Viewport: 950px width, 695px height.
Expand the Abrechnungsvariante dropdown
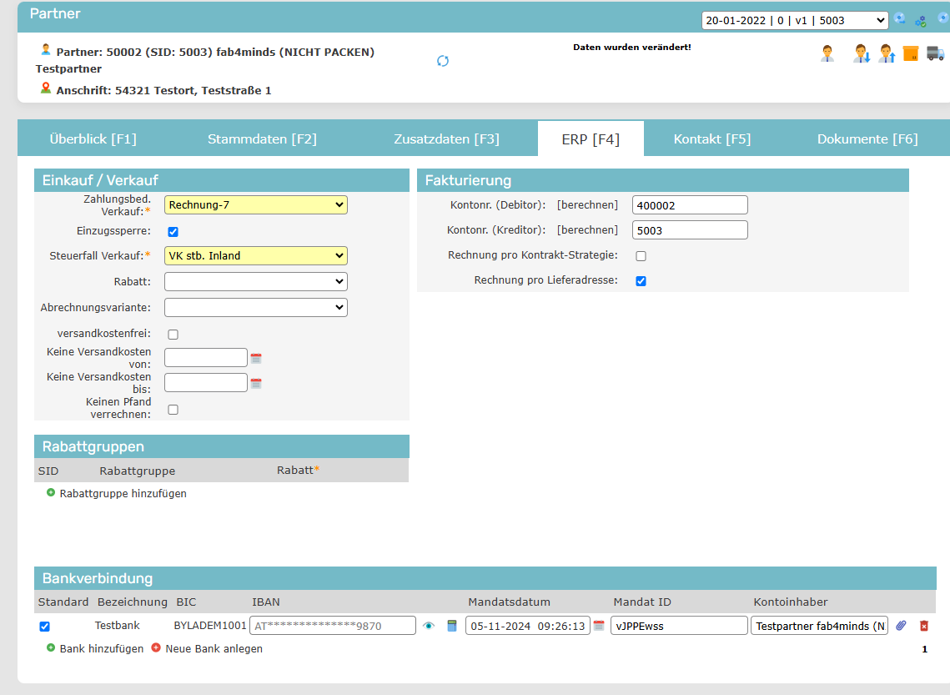(x=256, y=308)
